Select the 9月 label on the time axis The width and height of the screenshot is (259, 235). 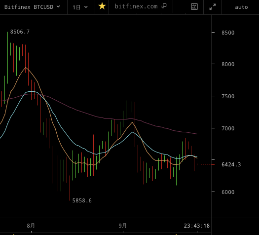click(x=123, y=226)
